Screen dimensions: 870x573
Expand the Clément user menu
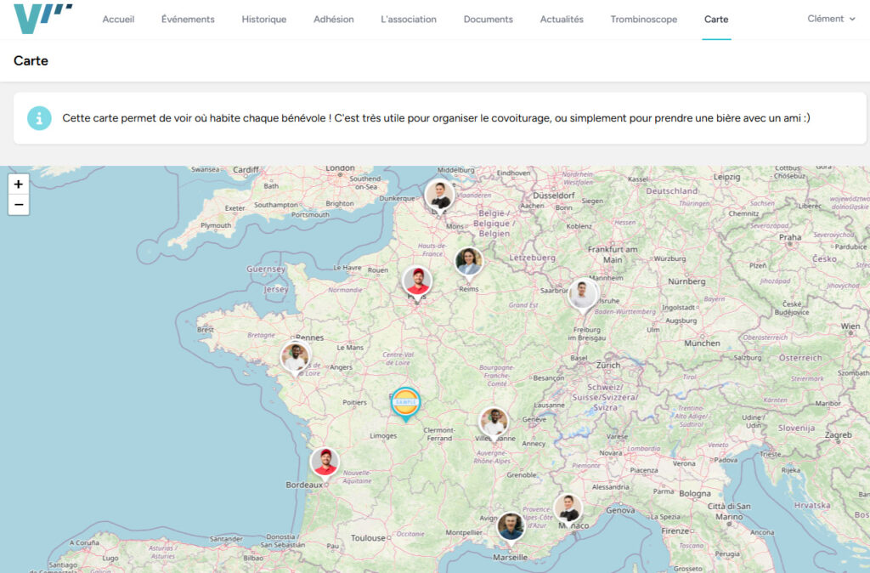click(831, 19)
